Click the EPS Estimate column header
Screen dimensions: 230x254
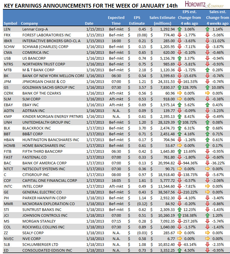137,20
